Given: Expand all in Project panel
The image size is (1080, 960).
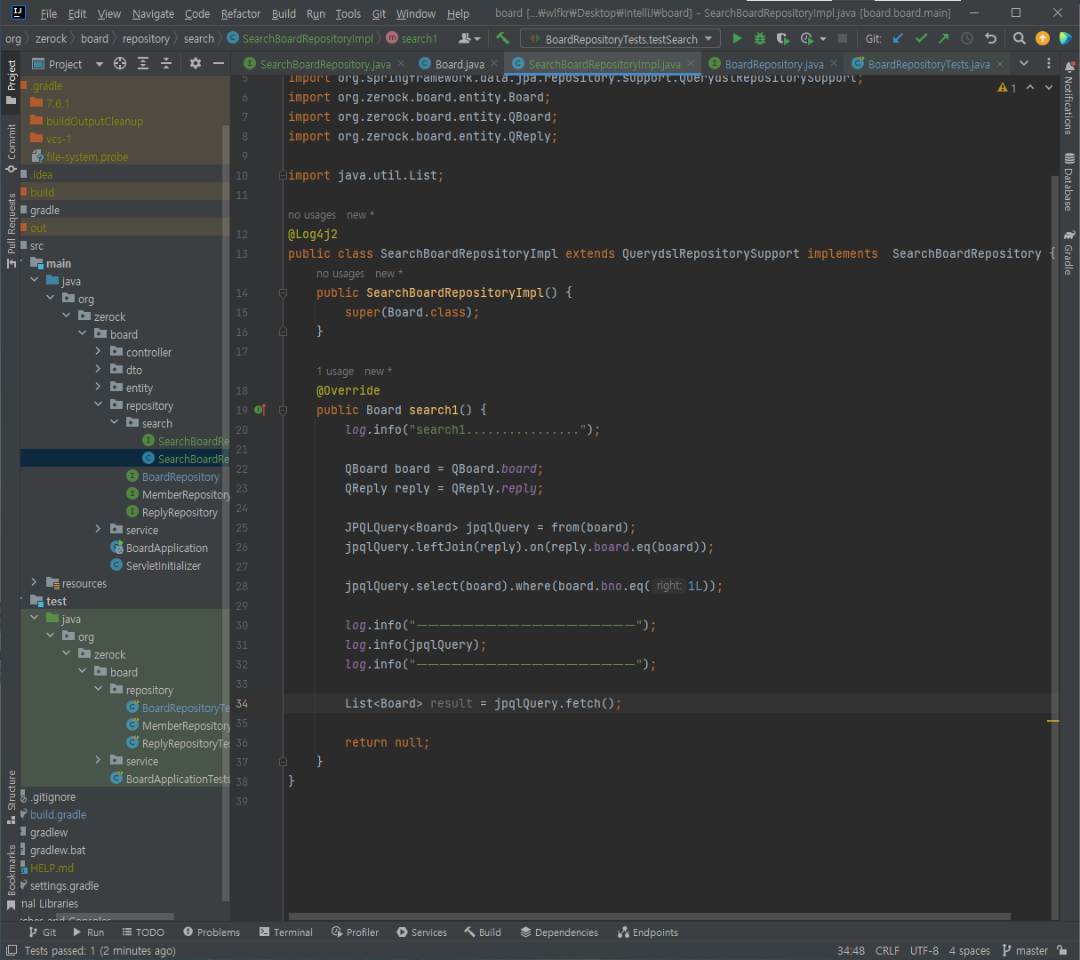Looking at the screenshot, I should click(x=143, y=64).
